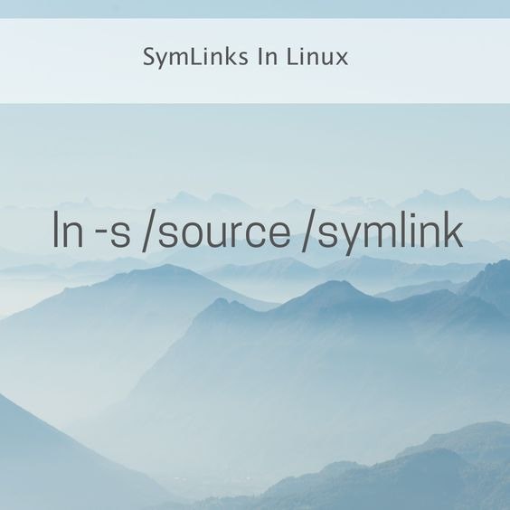Click the 'SymLinks In Linux' title text
The height and width of the screenshot is (510, 510).
click(246, 57)
